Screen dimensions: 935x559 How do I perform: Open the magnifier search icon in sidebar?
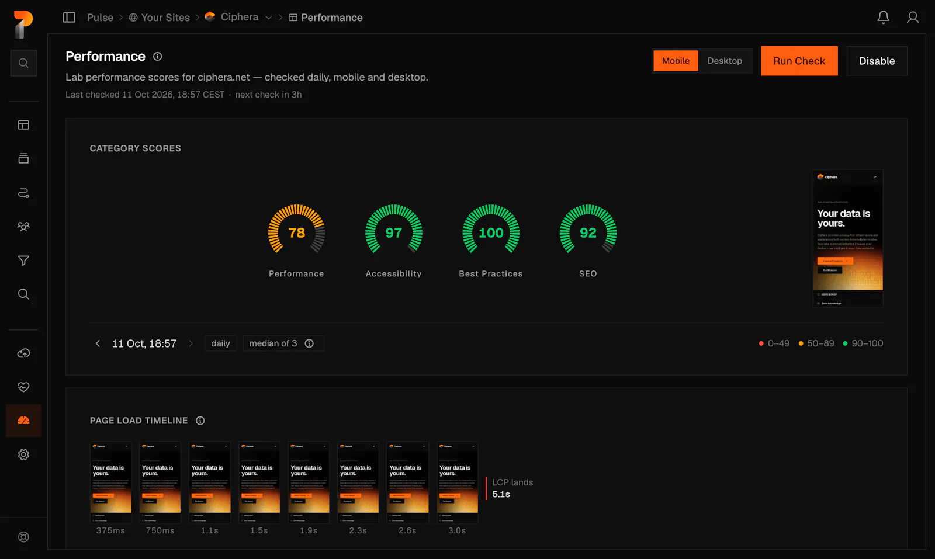tap(23, 294)
